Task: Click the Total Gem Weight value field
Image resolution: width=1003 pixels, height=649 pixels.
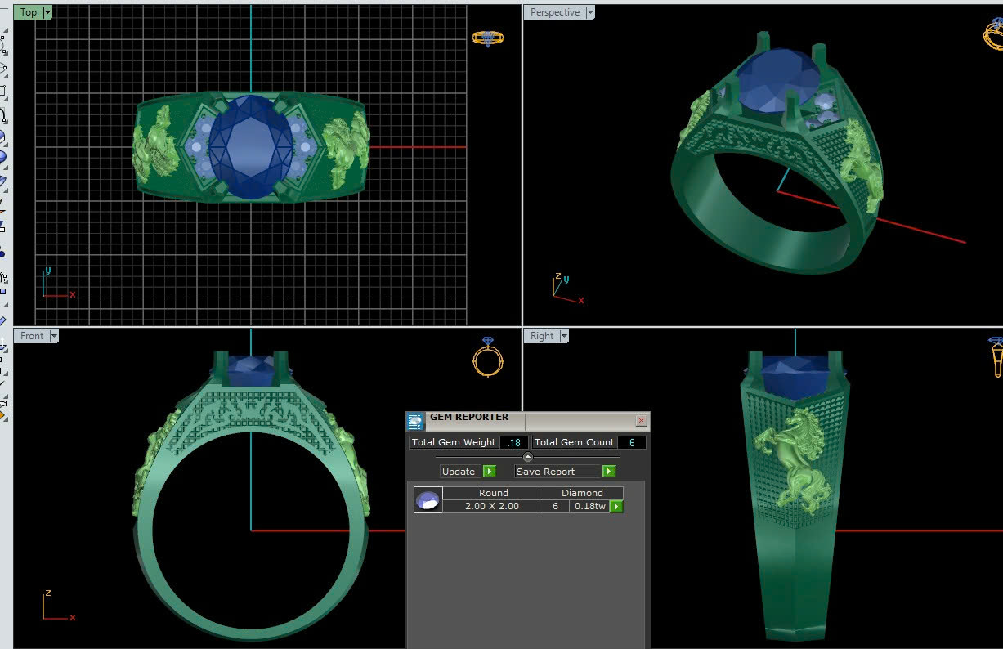Action: [514, 442]
